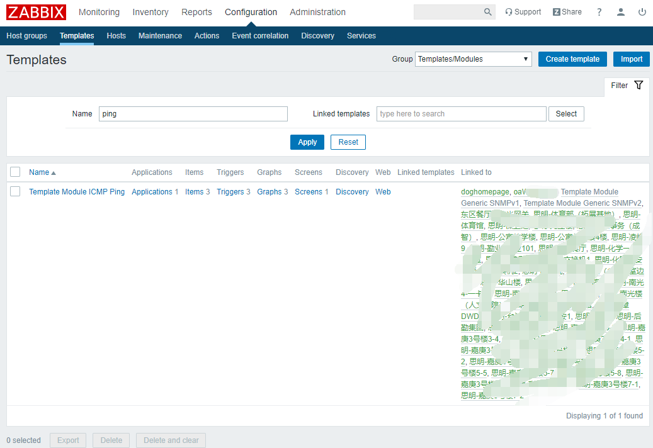
Task: Go to the Event correlation tab
Action: coord(260,36)
